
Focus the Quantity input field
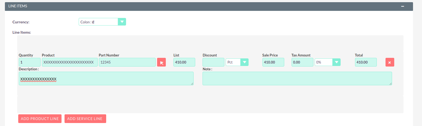[x=29, y=62]
